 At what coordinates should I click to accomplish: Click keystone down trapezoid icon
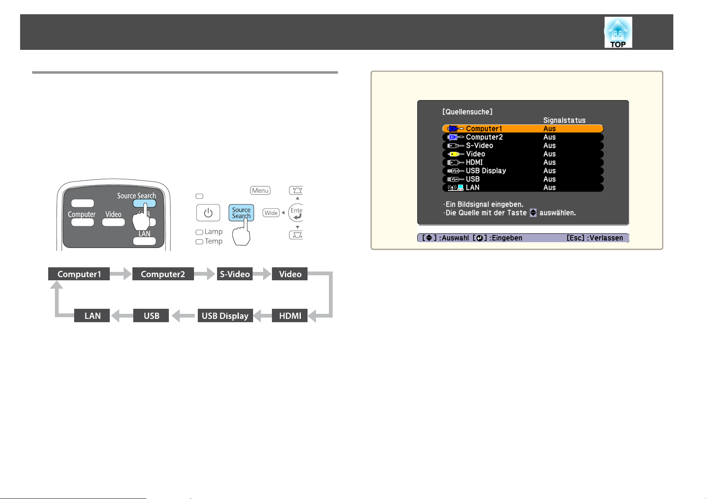tap(296, 235)
